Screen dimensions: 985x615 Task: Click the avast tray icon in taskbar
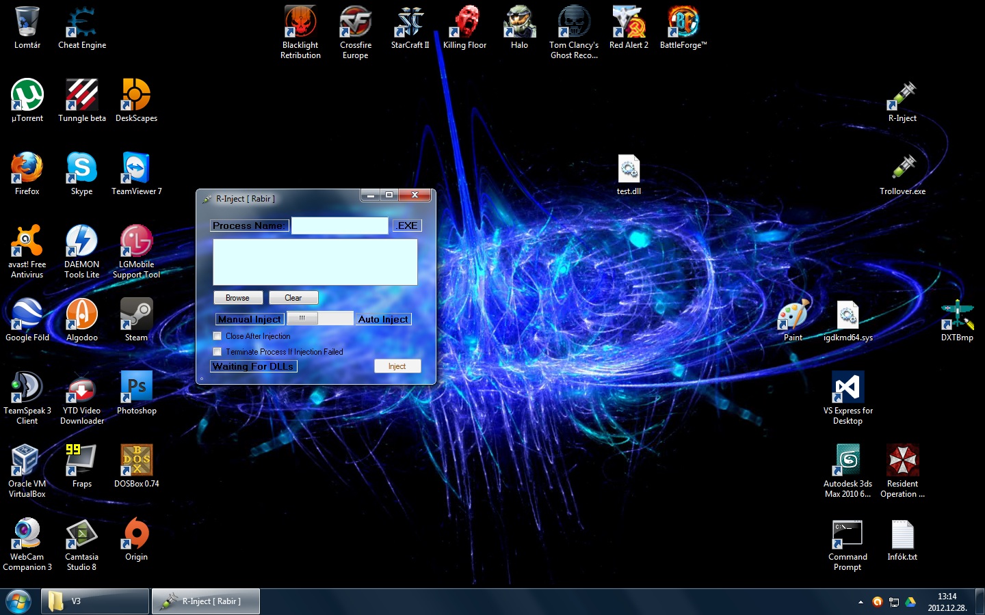coord(878,602)
